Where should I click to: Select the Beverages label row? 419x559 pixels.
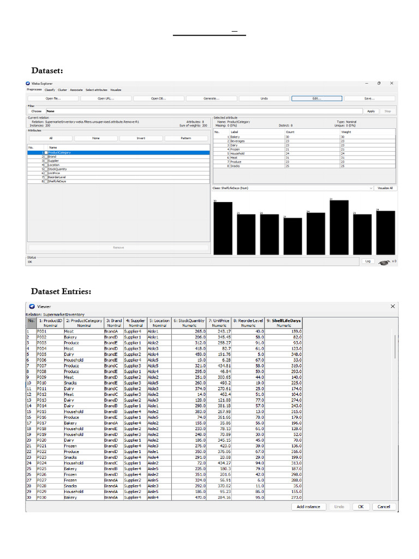(x=304, y=141)
